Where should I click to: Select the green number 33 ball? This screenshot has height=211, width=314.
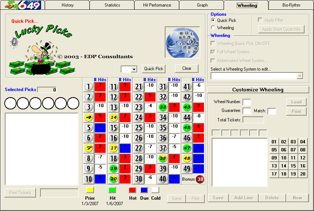pos(163,107)
